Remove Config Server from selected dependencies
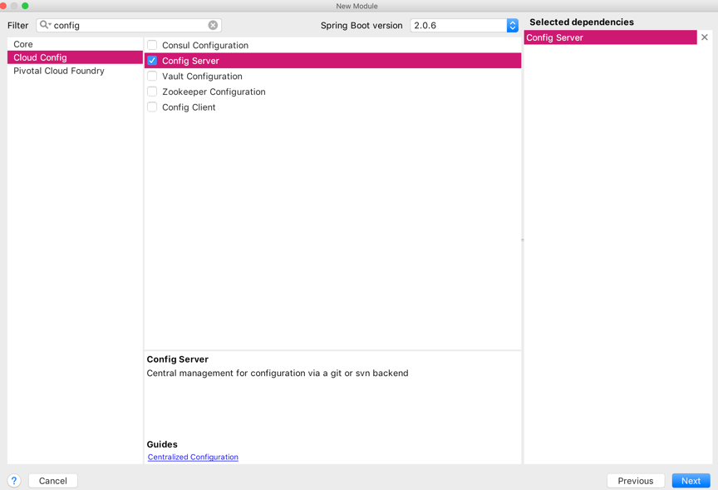Image resolution: width=718 pixels, height=490 pixels. click(704, 37)
